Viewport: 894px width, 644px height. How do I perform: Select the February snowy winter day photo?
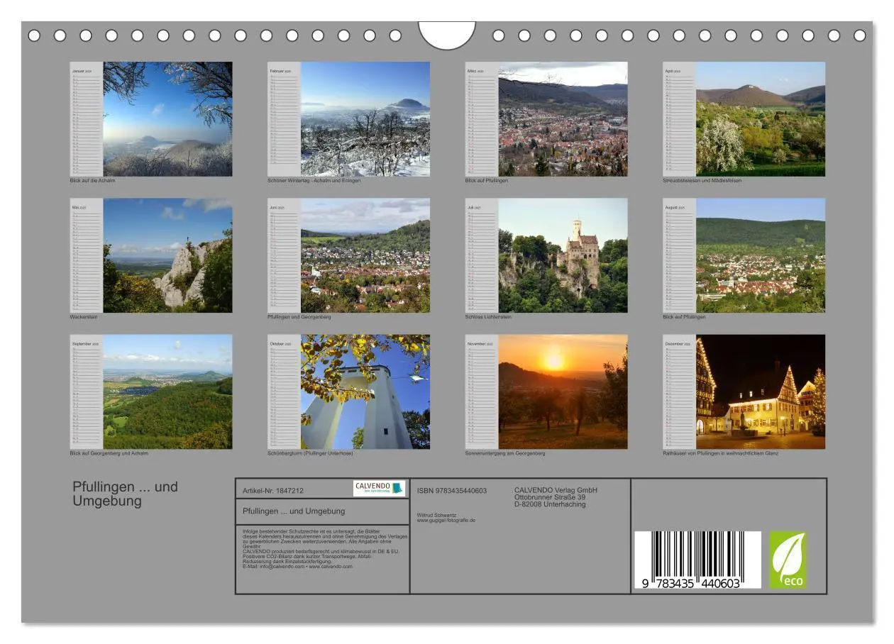[365, 118]
